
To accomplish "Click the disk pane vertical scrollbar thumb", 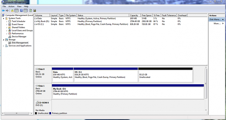I will point(206,84).
